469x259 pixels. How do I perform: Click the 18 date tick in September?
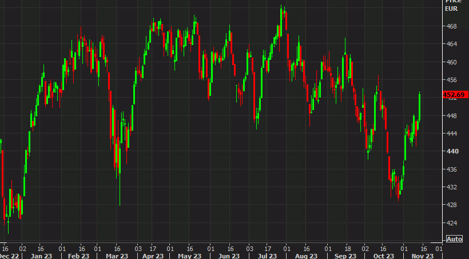348,248
